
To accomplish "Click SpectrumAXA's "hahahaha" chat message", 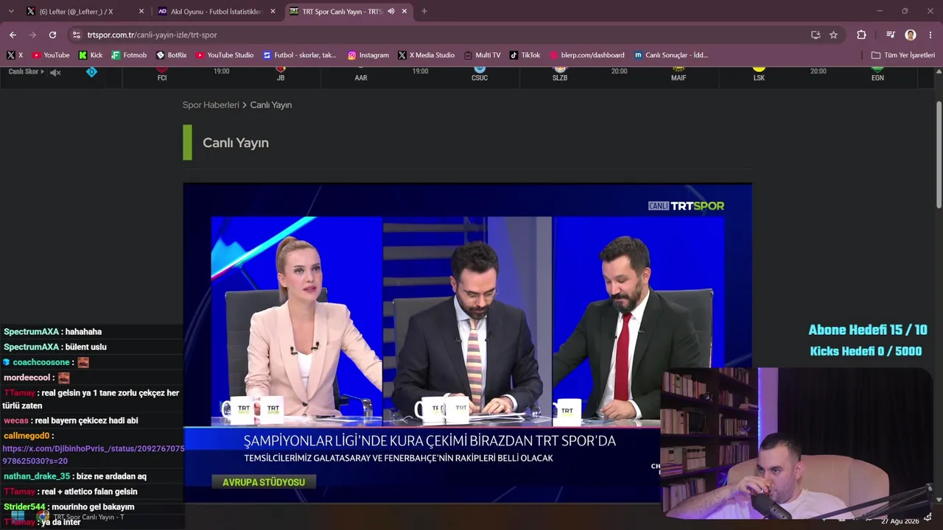I will tap(83, 332).
